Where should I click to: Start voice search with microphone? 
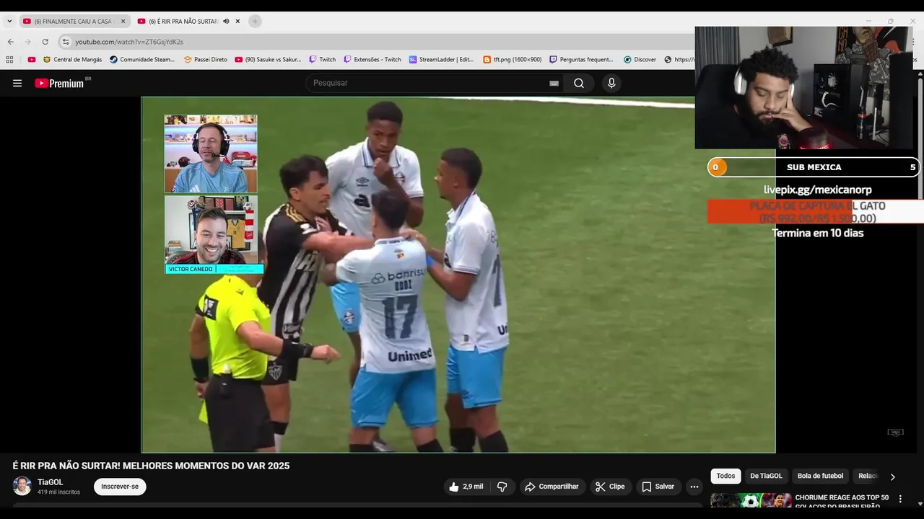(611, 83)
